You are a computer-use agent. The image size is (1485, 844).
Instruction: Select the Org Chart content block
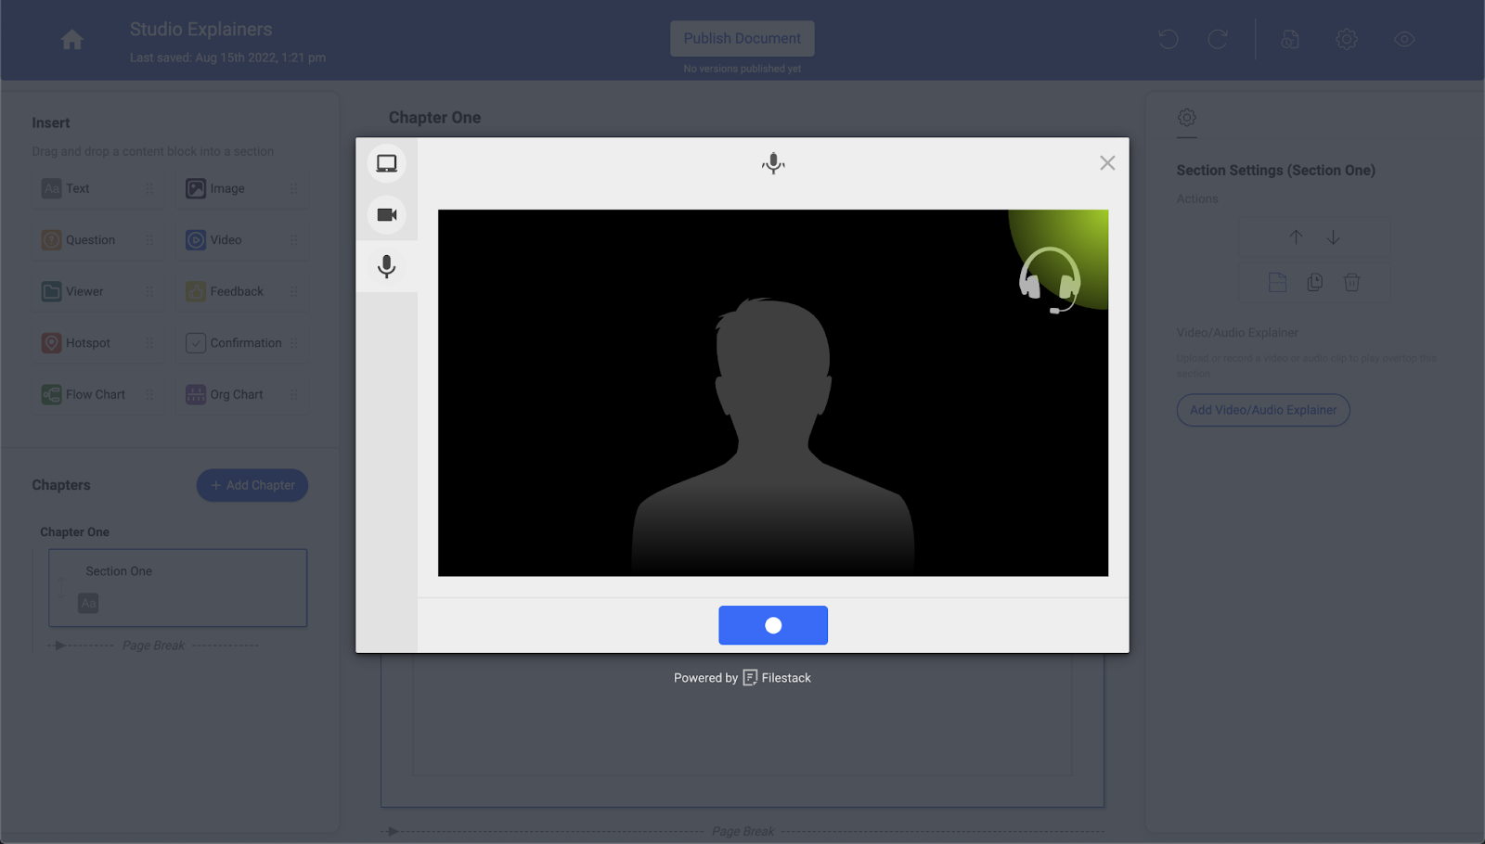click(x=241, y=394)
